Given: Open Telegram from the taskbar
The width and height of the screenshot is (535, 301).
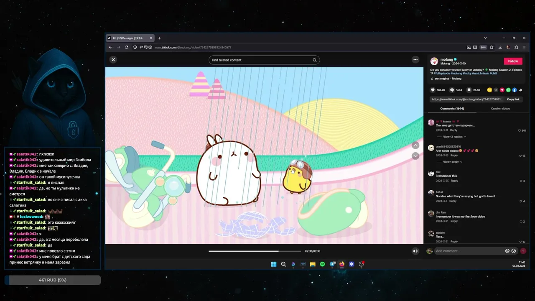Looking at the screenshot, I should pyautogui.click(x=332, y=264).
